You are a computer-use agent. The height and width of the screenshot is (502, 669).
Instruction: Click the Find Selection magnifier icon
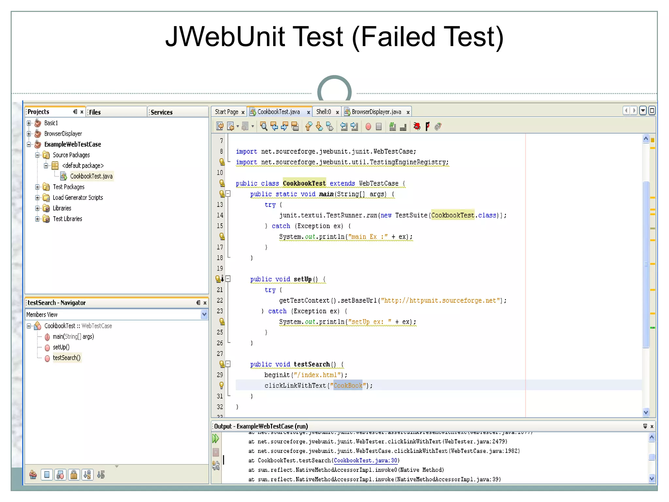point(264,126)
